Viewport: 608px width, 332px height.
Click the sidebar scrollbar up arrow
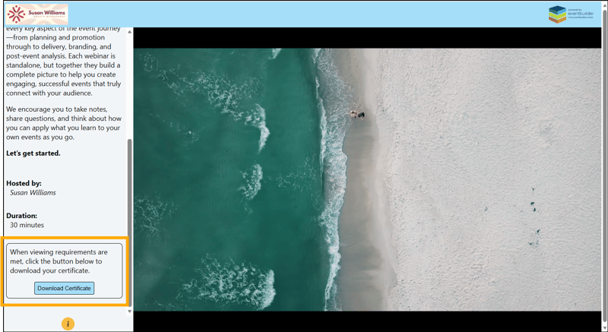pyautogui.click(x=130, y=32)
